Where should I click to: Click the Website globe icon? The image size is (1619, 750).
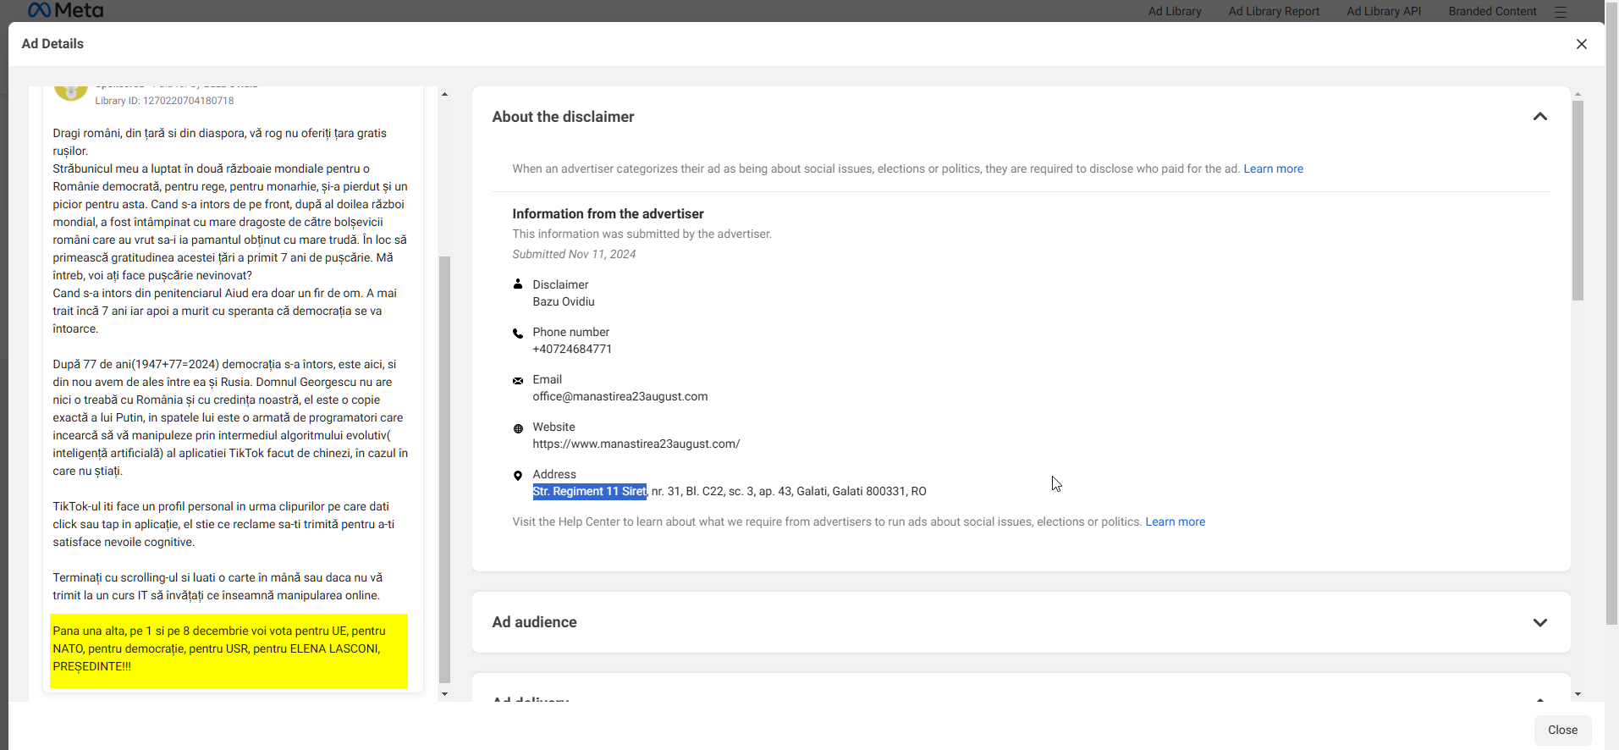[x=518, y=428]
